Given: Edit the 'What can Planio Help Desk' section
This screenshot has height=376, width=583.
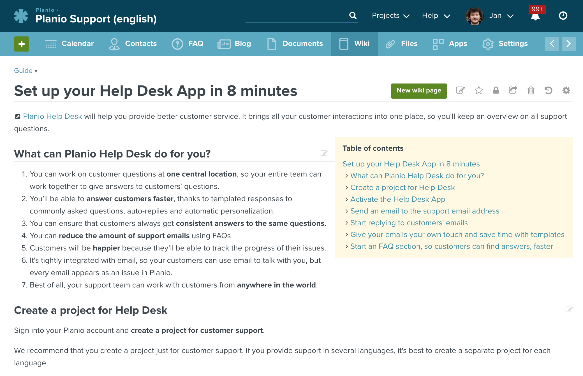Looking at the screenshot, I should pos(324,153).
